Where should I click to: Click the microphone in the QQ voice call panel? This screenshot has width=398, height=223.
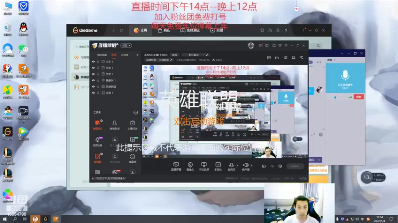click(345, 75)
